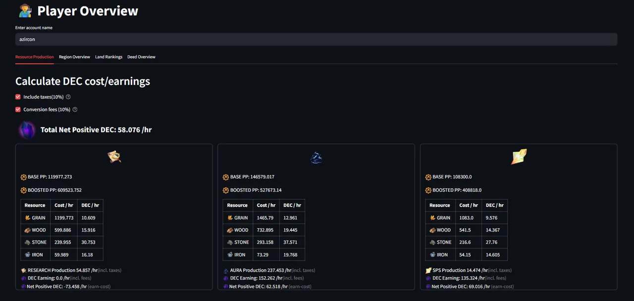
Task: Click wood cost cell 599.886
Action: [x=64, y=230]
